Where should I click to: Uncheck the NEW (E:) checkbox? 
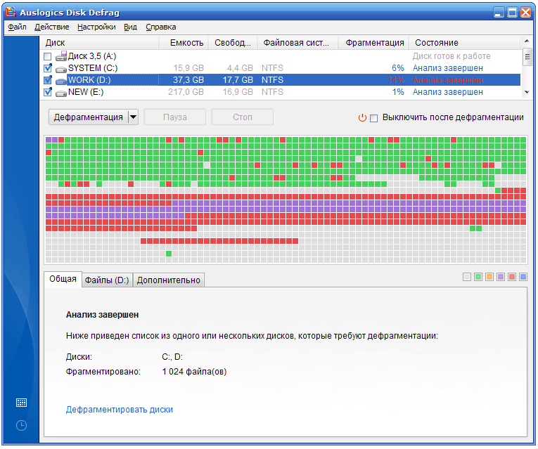[48, 92]
